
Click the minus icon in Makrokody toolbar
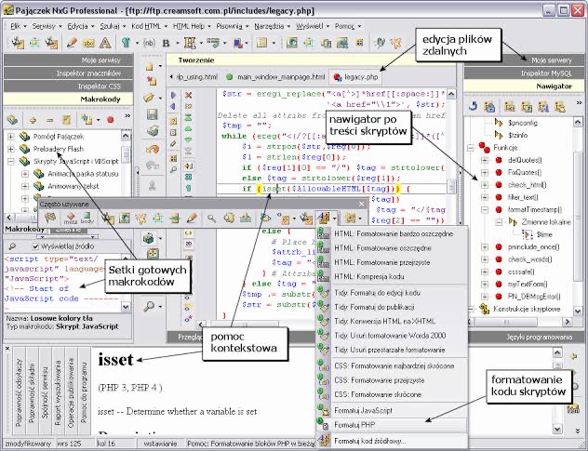point(49,120)
